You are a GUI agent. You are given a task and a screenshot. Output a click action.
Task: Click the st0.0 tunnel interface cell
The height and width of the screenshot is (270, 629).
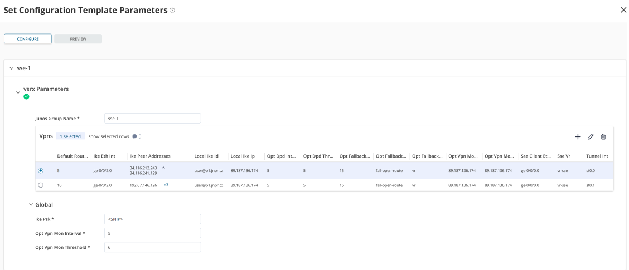pos(591,171)
